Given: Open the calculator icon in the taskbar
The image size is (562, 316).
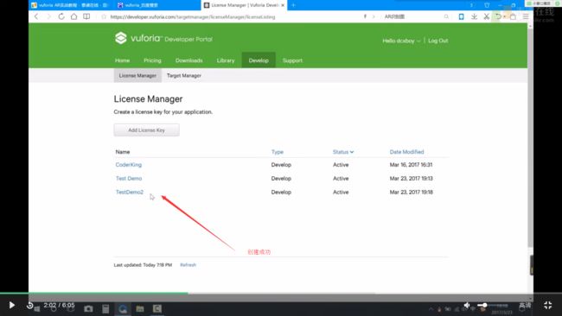Looking at the screenshot, I should [x=105, y=309].
